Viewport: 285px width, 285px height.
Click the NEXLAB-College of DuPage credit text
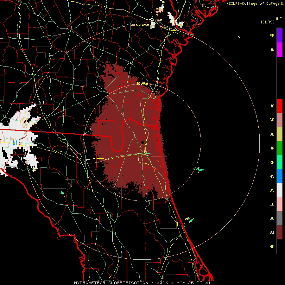pyautogui.click(x=255, y=3)
